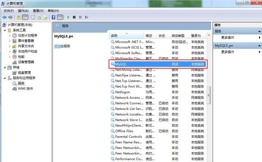The width and height of the screenshot is (262, 162).
Task: Open the 查看(V) menu
Action: tap(38, 11)
